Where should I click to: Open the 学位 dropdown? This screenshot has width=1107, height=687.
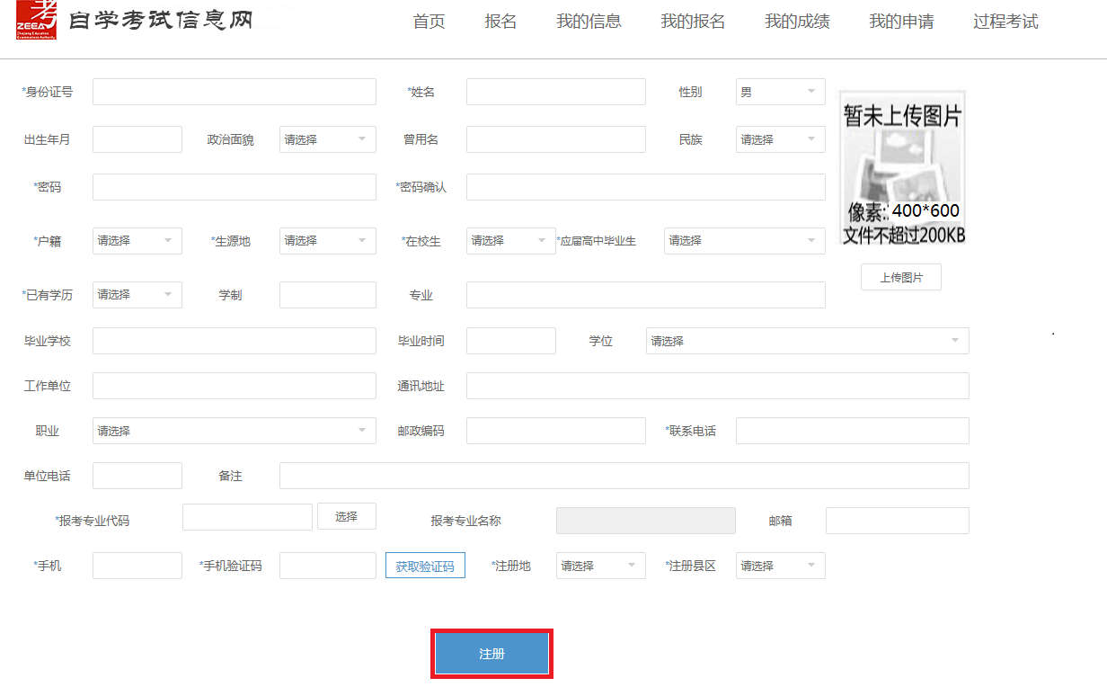point(806,341)
